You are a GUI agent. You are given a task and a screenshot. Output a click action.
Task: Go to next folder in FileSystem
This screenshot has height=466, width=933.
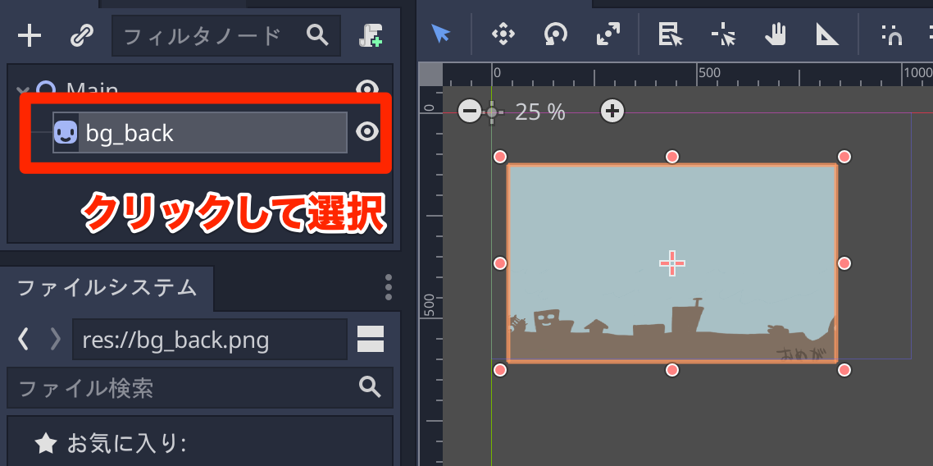point(55,339)
